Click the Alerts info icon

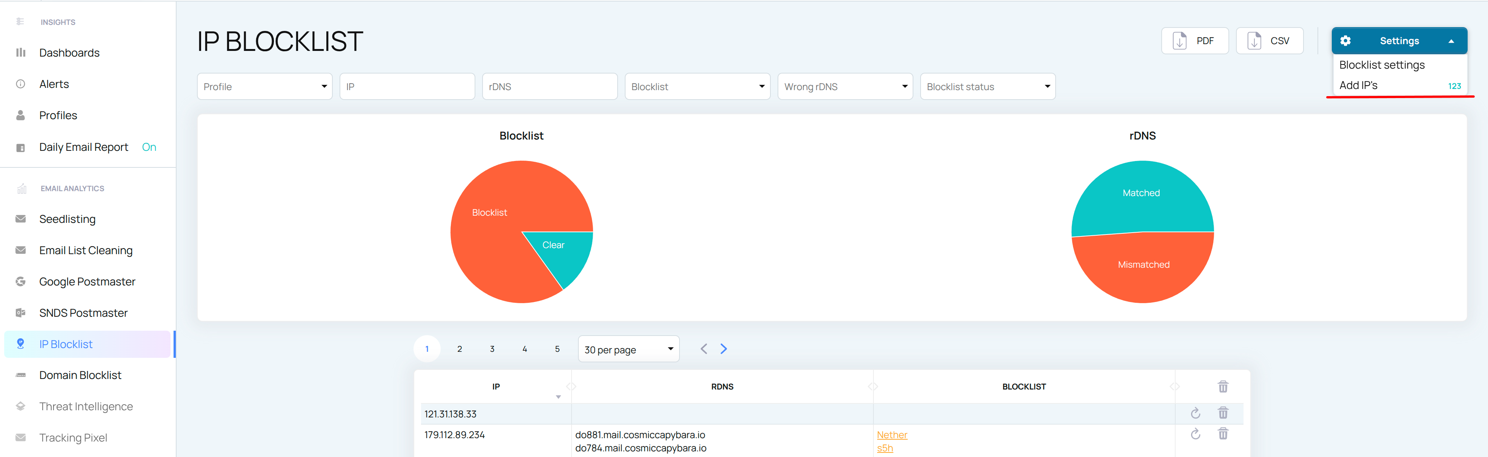[21, 84]
